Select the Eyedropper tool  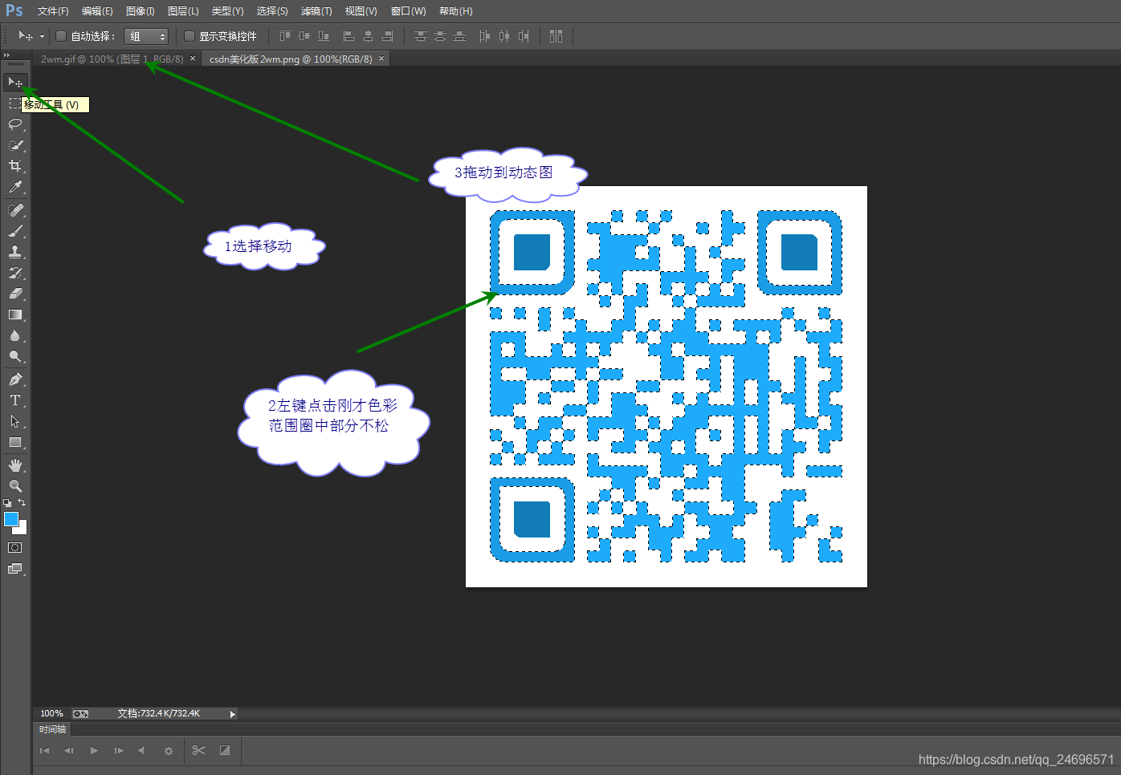click(x=15, y=187)
